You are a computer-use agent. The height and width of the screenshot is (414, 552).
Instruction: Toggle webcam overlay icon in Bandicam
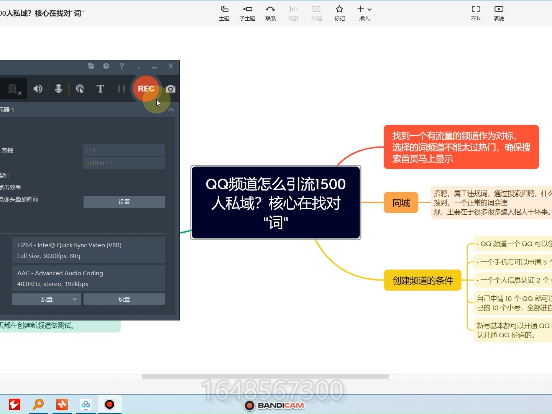[x=15, y=89]
